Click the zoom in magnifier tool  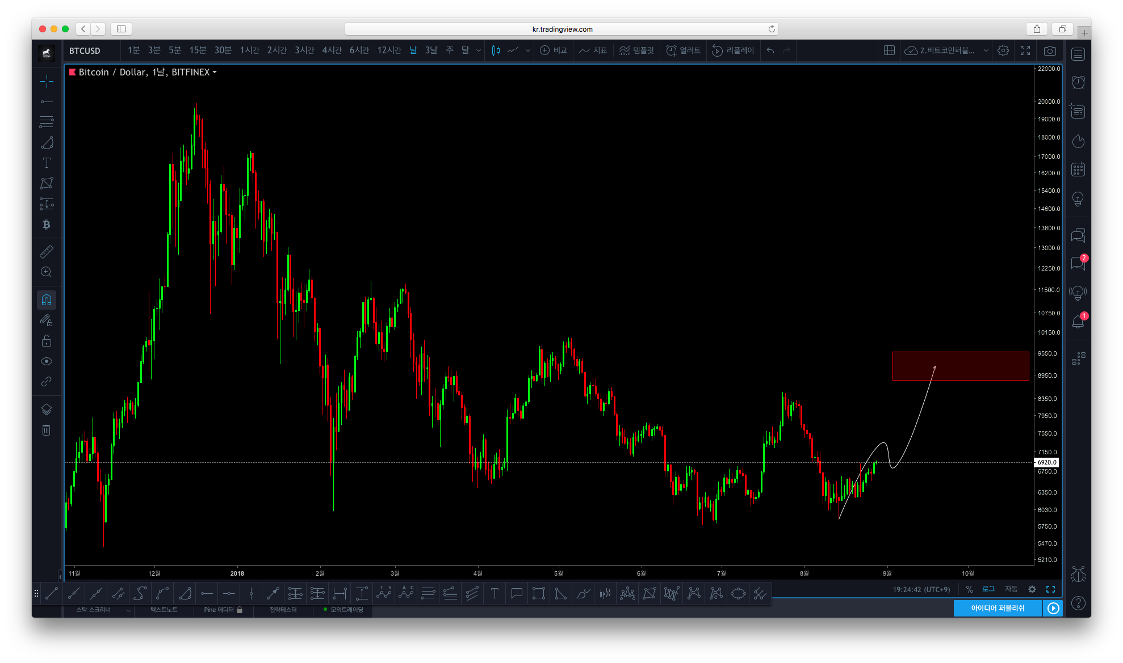47,272
